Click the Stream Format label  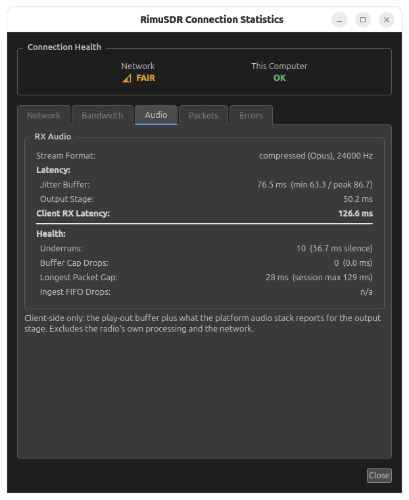click(x=66, y=156)
